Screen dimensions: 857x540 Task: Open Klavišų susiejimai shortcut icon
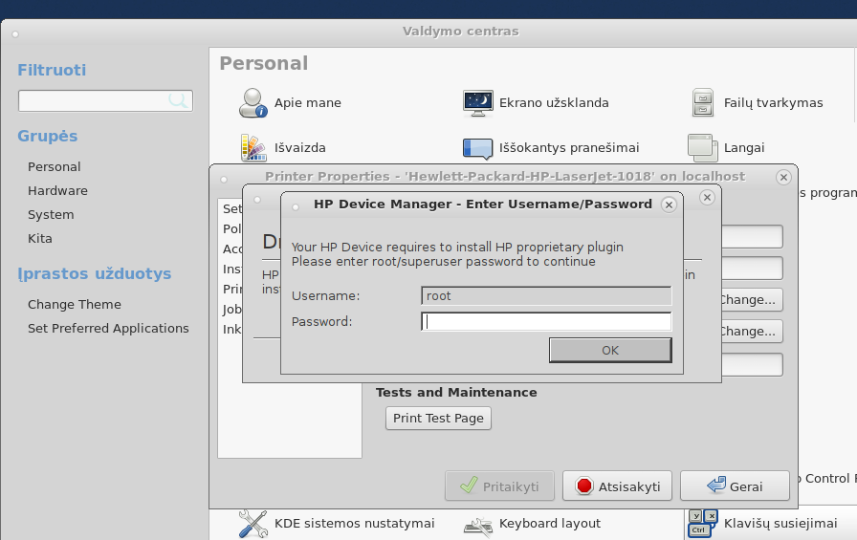pyautogui.click(x=703, y=524)
